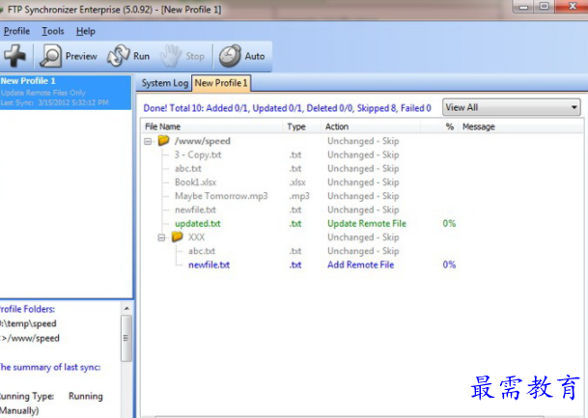
Task: Open the Tools menu
Action: pyautogui.click(x=53, y=31)
